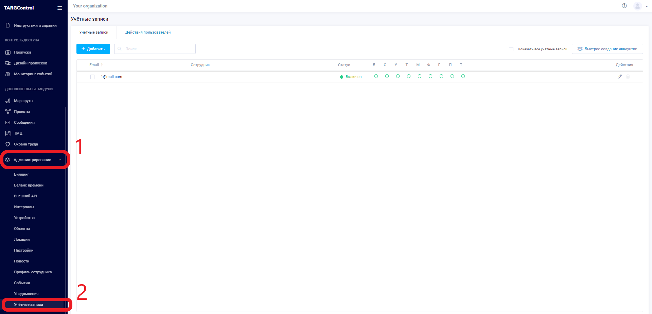Open the user profile dropdown arrow
This screenshot has width=652, height=314.
(x=647, y=6)
